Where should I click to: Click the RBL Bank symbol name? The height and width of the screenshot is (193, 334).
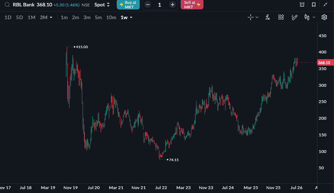[24, 5]
